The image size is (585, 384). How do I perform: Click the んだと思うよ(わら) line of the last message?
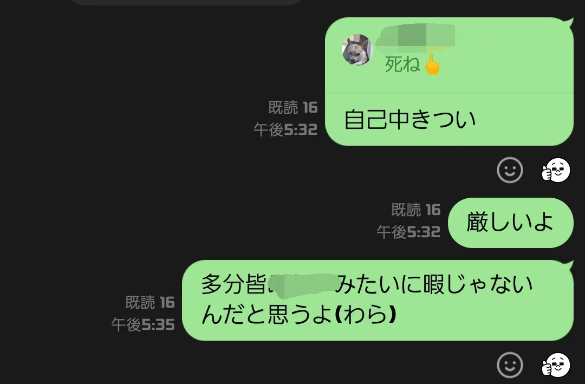click(298, 314)
